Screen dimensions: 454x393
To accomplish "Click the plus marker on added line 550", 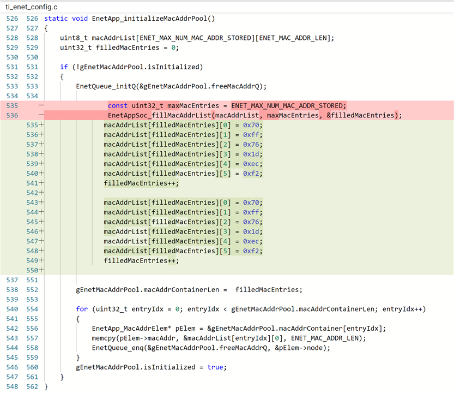I will 41,270.
